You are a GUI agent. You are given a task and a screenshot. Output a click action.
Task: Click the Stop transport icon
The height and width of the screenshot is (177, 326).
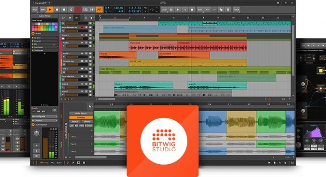(x=57, y=9)
